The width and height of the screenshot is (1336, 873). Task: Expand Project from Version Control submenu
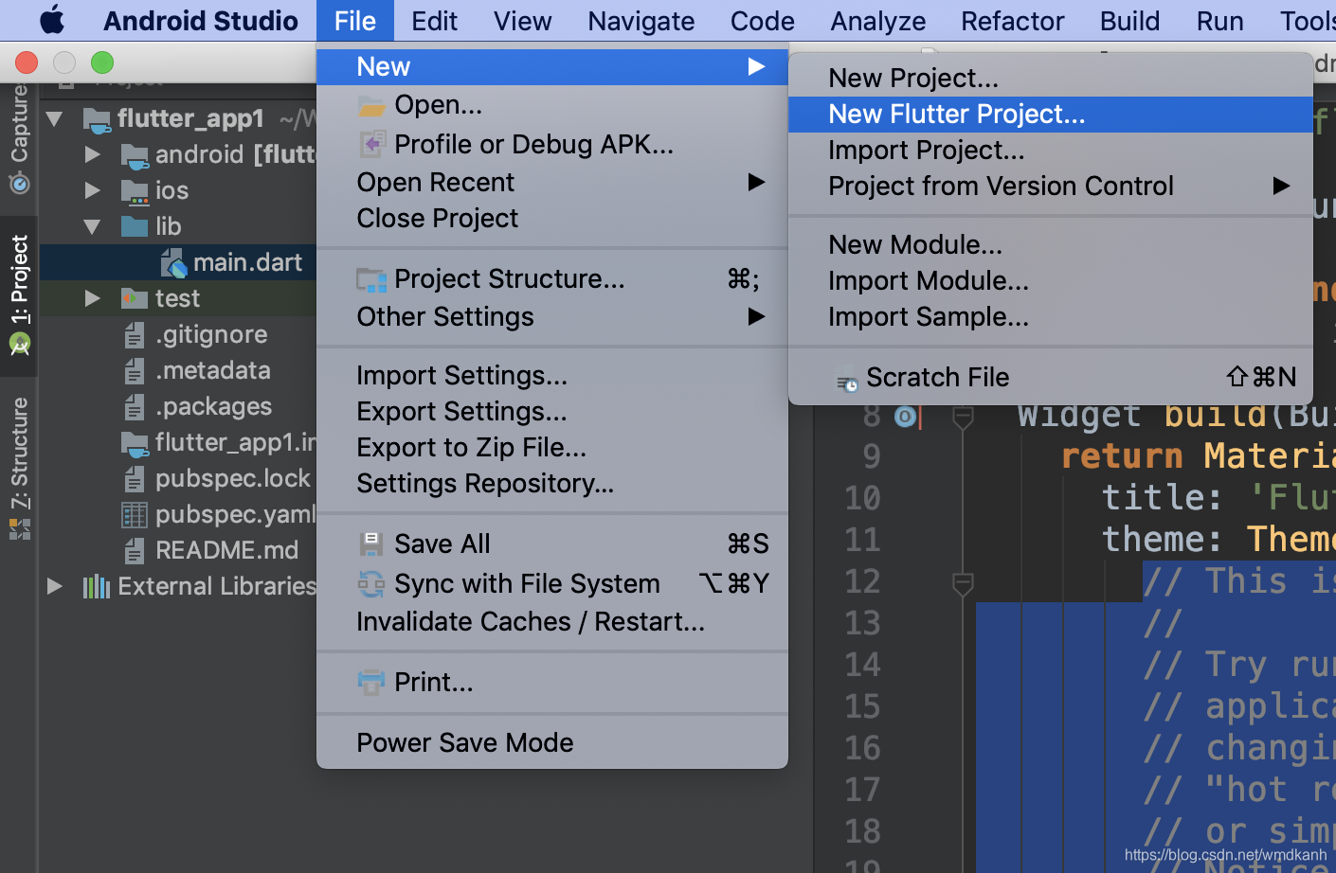click(x=1051, y=187)
